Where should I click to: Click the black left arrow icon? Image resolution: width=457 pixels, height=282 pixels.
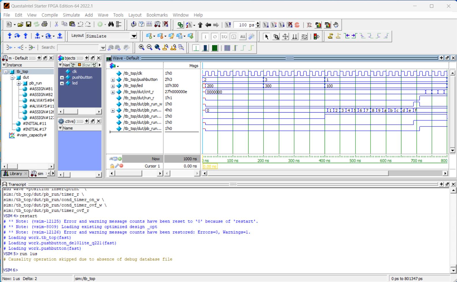pyautogui.click(x=208, y=25)
